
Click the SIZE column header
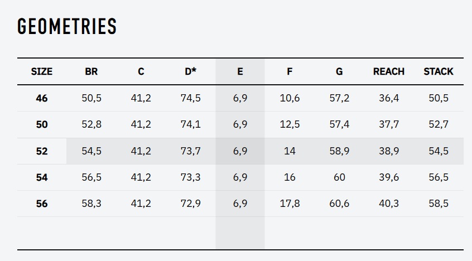[x=42, y=71]
